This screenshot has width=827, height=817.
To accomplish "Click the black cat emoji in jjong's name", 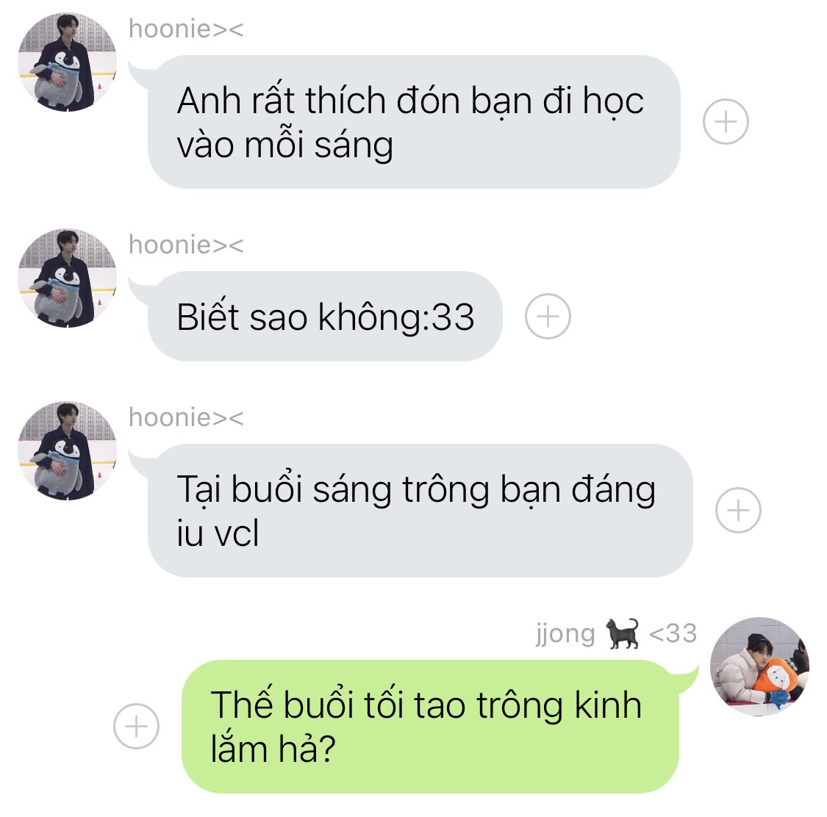I will coord(623,633).
